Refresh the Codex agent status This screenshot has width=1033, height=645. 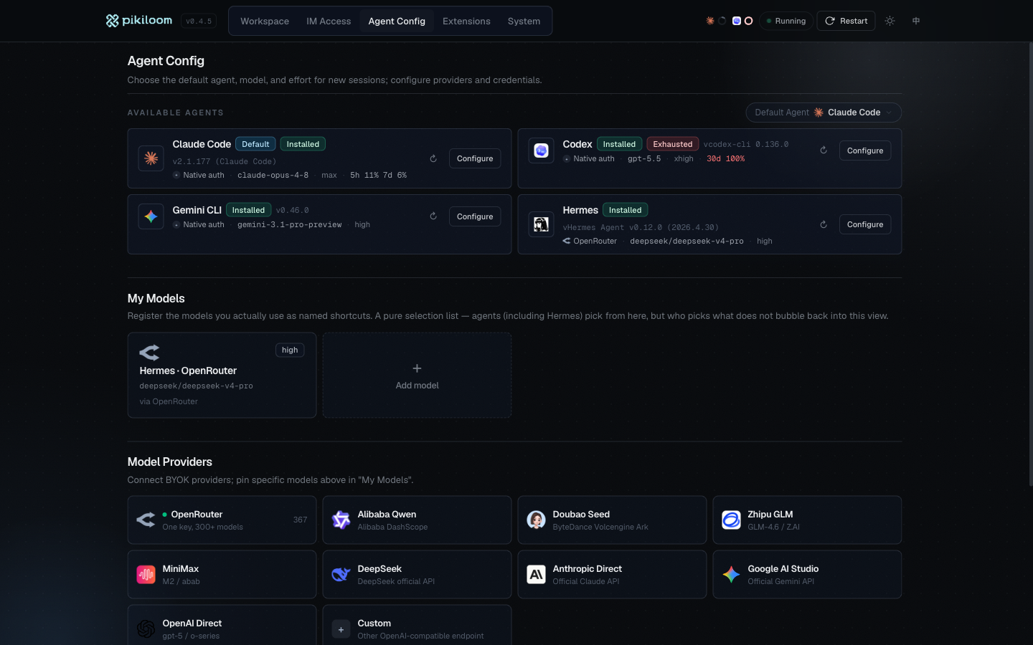824,150
